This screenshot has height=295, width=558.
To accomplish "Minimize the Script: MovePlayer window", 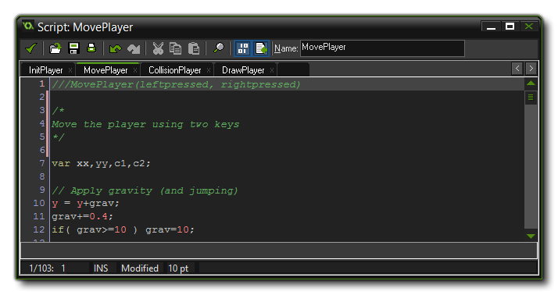I will tap(491, 27).
